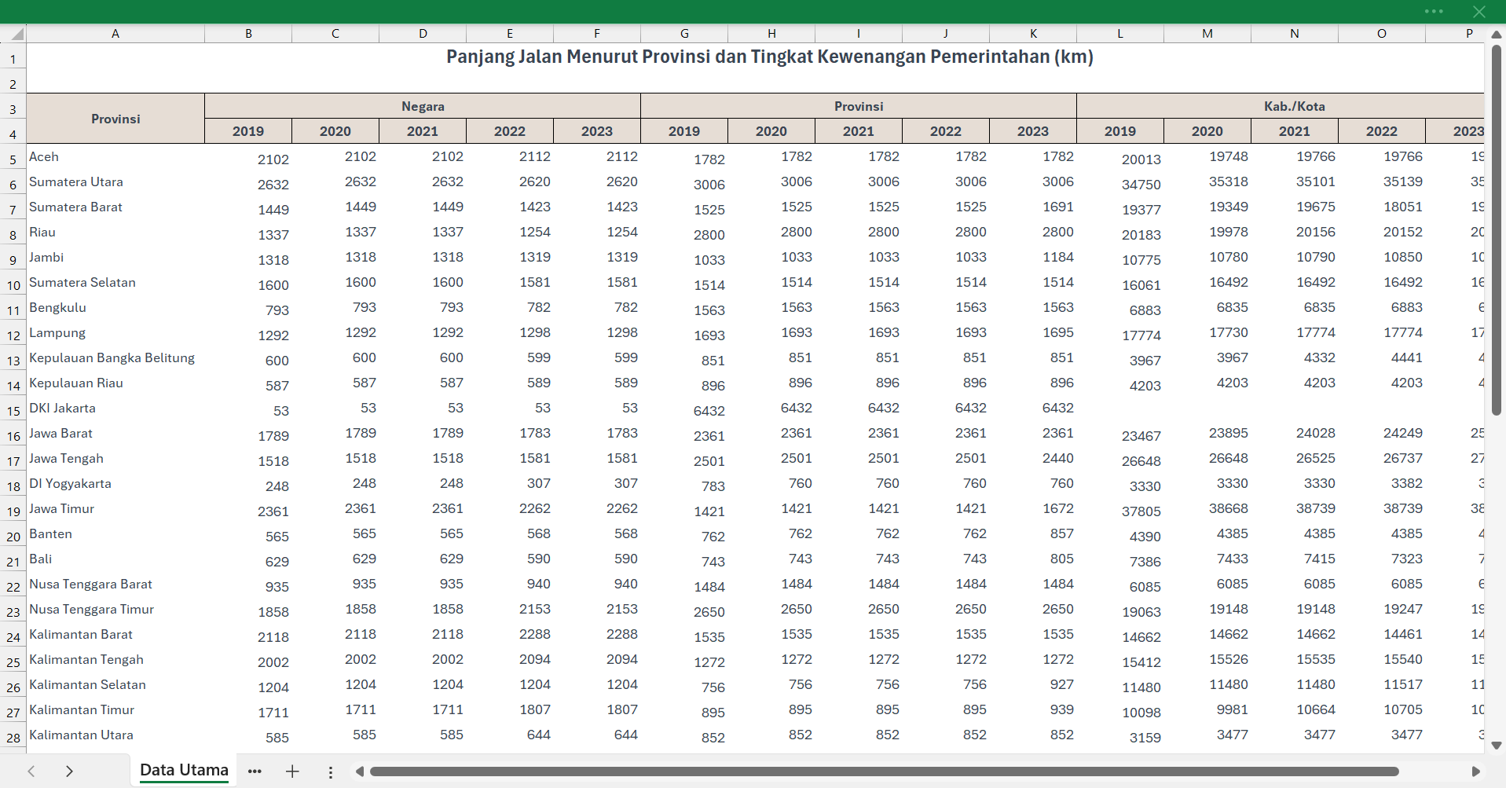Click the horizontal scrollbar left arrow
1506x788 pixels.
tap(360, 772)
